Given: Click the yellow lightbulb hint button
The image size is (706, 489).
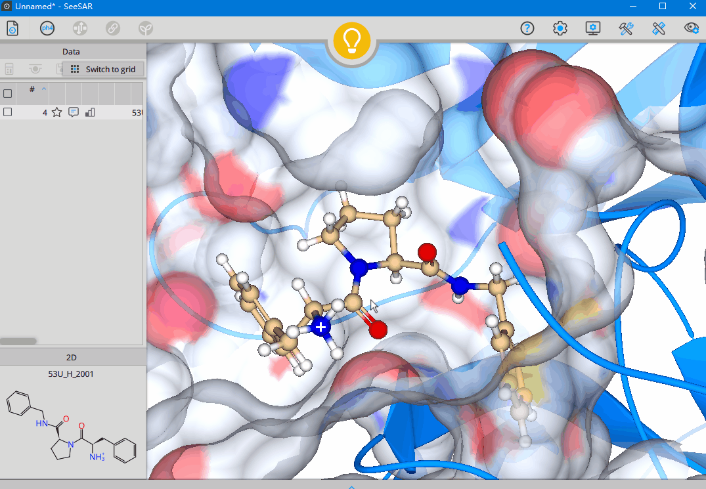Looking at the screenshot, I should (x=352, y=40).
